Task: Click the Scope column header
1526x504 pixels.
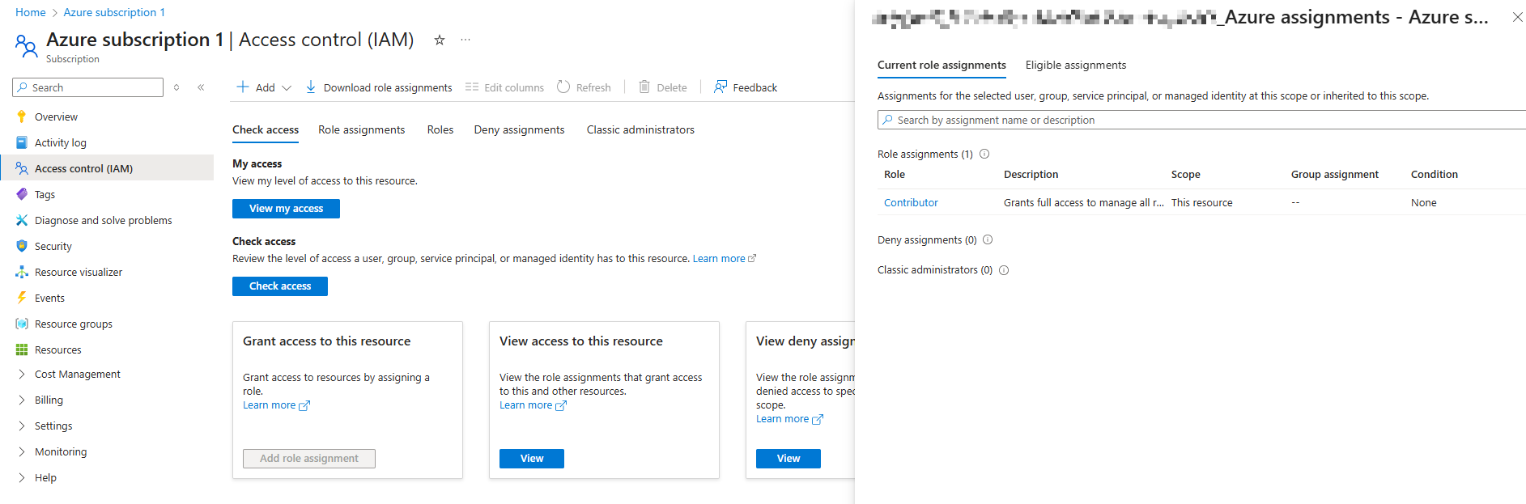Action: tap(1186, 174)
